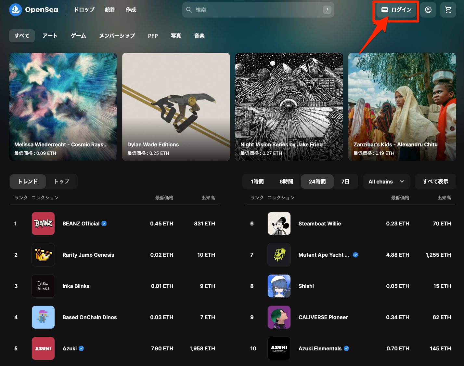Click the OpenSea sailboat logo
The image size is (464, 366).
pyautogui.click(x=16, y=10)
